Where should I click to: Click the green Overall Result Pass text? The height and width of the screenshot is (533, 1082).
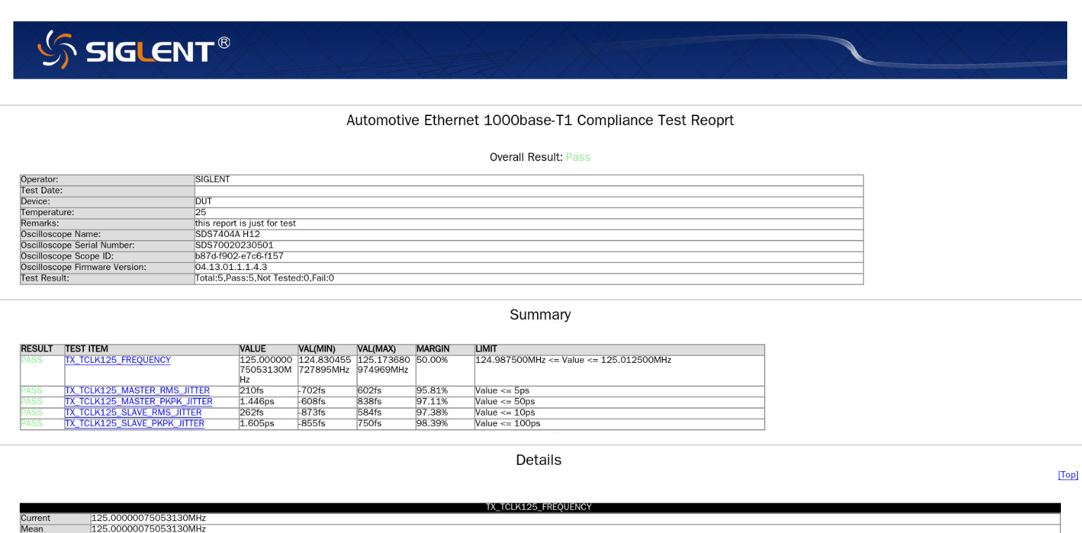click(578, 158)
